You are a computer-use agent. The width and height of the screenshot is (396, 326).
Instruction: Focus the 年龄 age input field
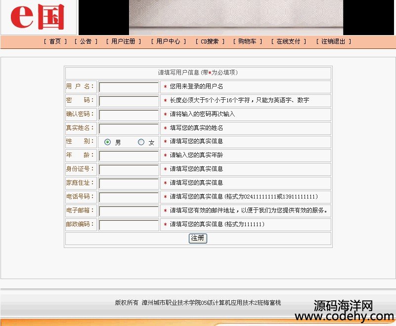pyautogui.click(x=129, y=156)
